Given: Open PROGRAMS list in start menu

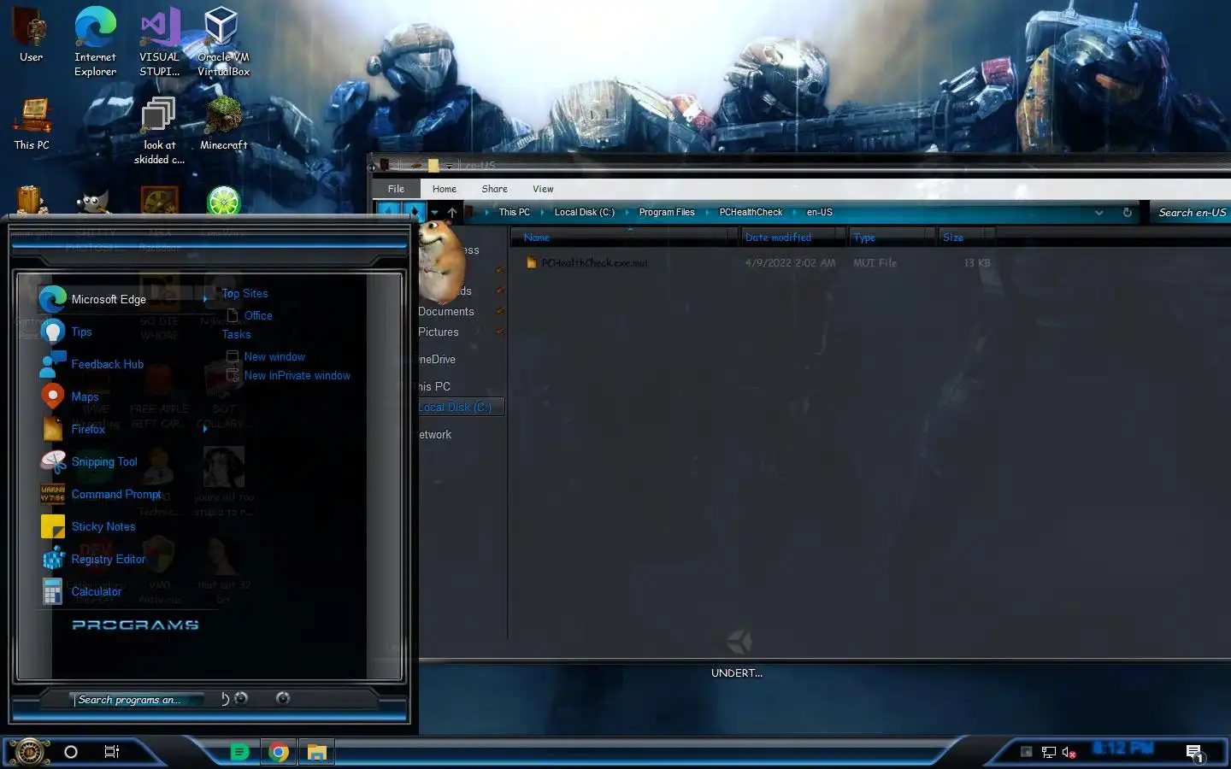Looking at the screenshot, I should point(135,625).
